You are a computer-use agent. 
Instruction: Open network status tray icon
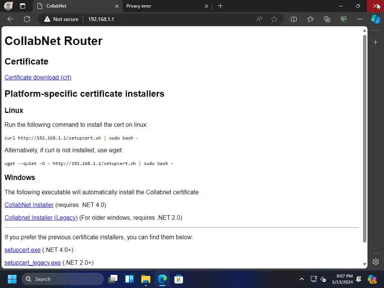(313, 279)
